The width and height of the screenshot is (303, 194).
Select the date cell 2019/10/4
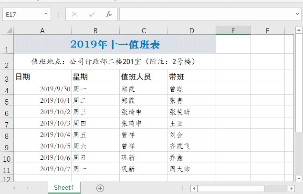coord(42,135)
